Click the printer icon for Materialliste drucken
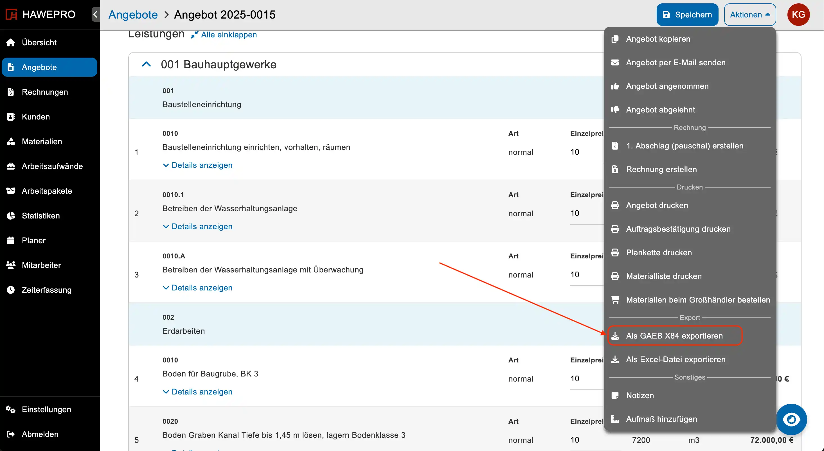 click(615, 276)
